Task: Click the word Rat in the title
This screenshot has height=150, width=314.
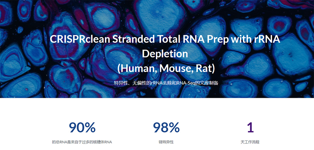Action: pos(203,69)
